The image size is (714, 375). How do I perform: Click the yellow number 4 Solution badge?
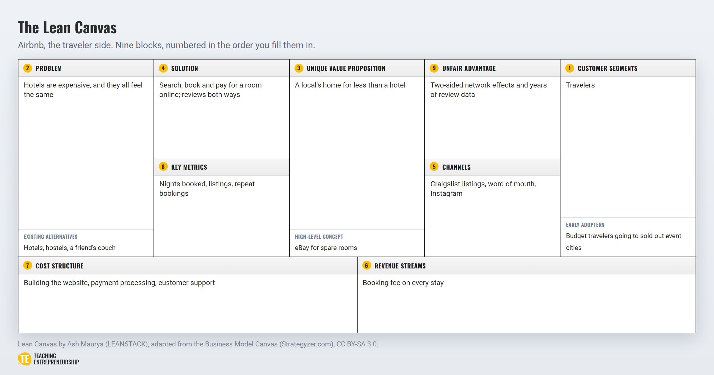click(163, 68)
